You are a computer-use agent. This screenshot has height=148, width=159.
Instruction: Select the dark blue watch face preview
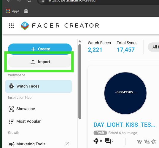125,93
